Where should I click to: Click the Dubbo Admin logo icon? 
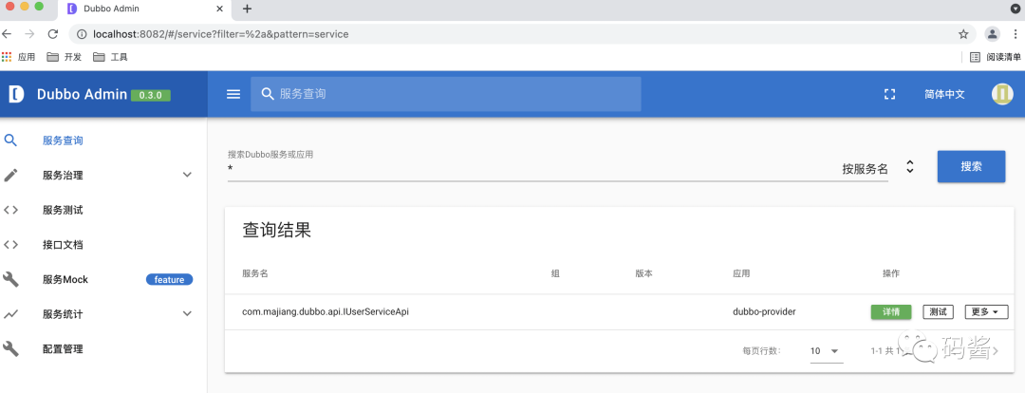[x=16, y=94]
